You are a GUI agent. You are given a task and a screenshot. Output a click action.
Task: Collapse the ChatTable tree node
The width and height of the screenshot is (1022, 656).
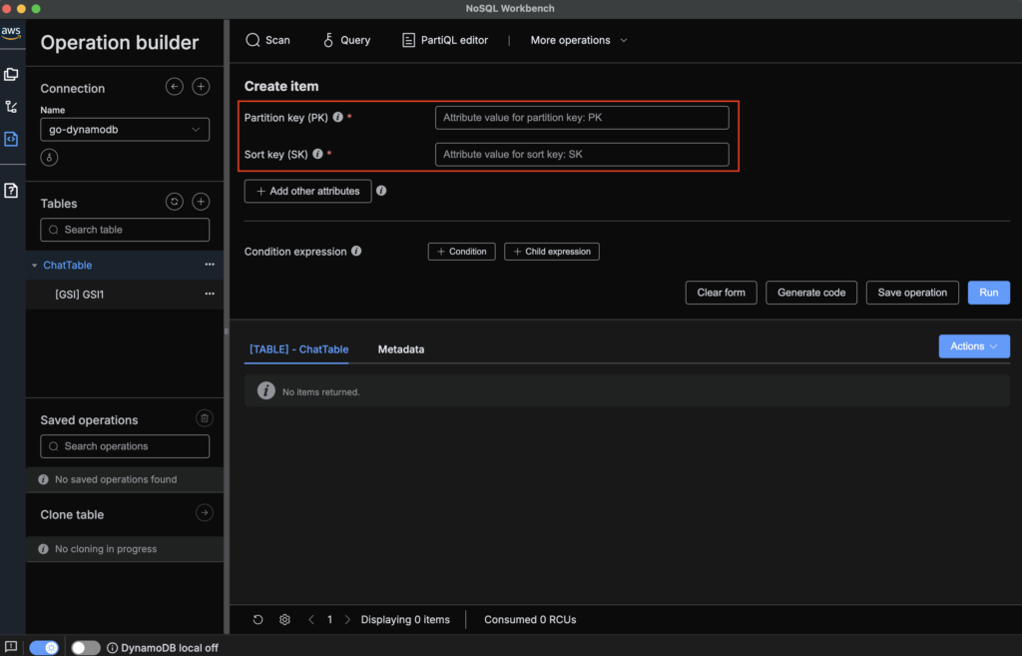pyautogui.click(x=35, y=266)
